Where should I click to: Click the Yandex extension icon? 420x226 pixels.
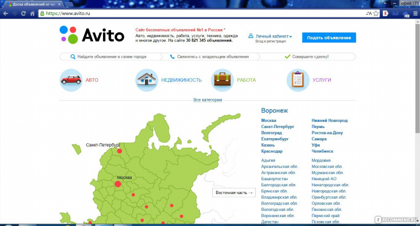pos(385,13)
